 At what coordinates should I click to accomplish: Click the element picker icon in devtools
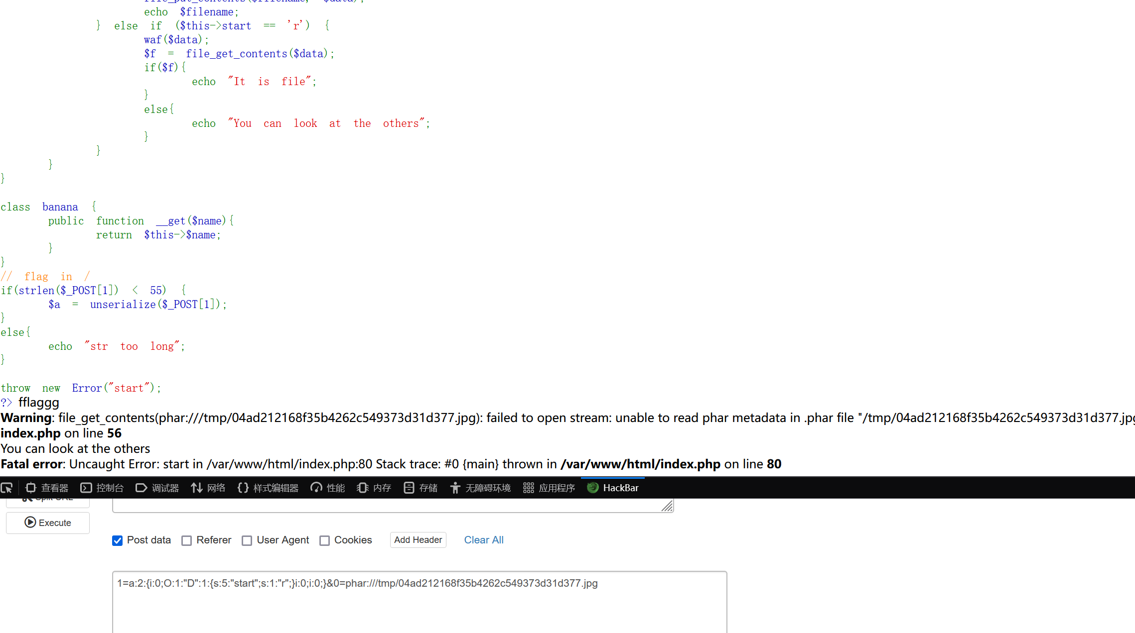coord(7,488)
